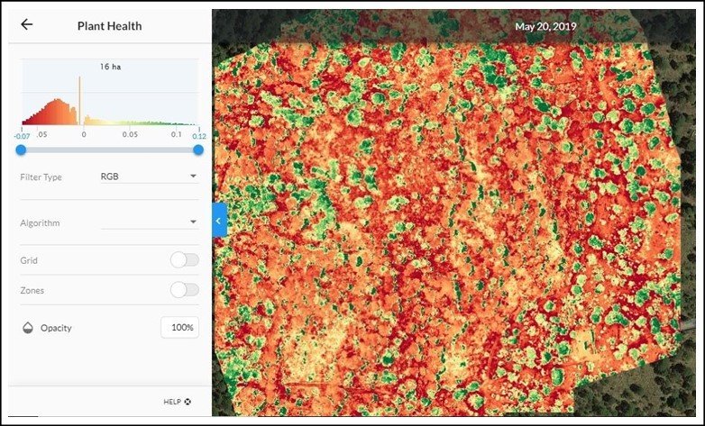This screenshot has width=705, height=426.
Task: Click the HELP link
Action: 172,402
